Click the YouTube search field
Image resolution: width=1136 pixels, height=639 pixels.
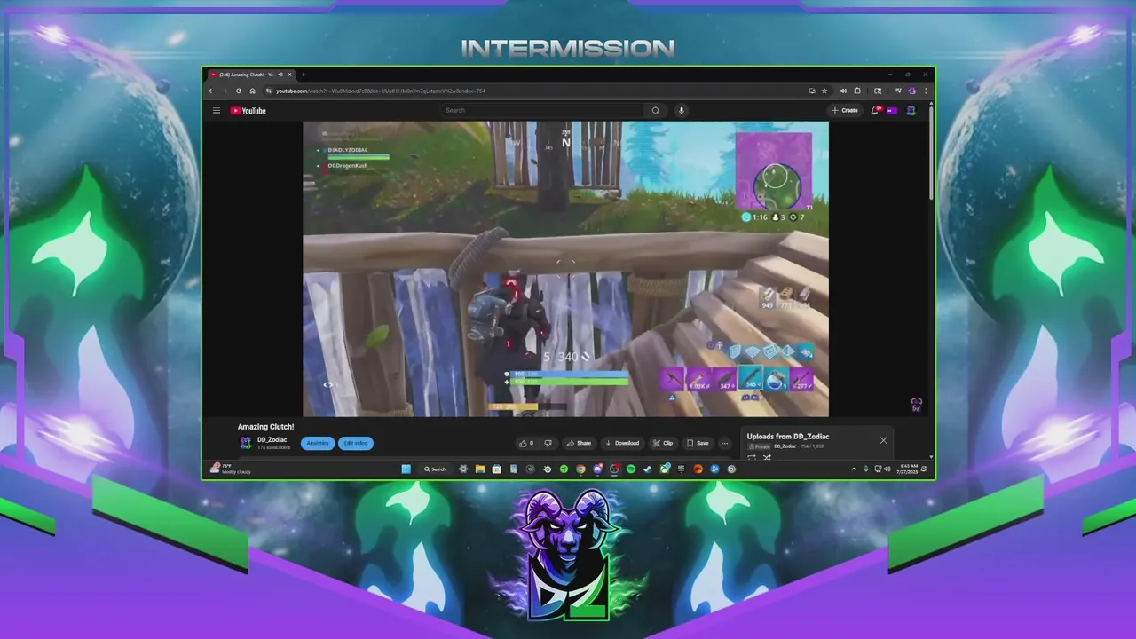click(x=543, y=110)
